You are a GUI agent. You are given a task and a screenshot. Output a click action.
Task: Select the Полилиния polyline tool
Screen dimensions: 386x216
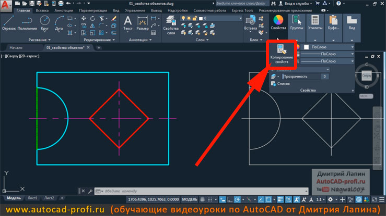pos(27,23)
